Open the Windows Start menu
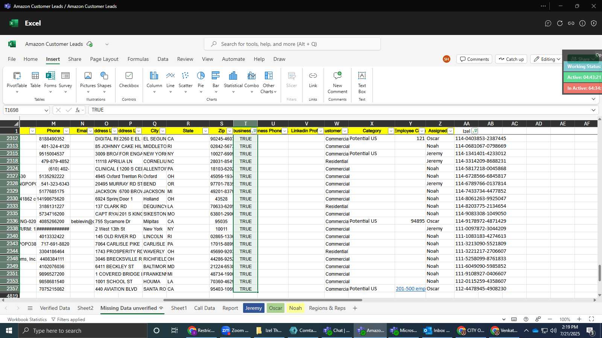Image resolution: width=602 pixels, height=338 pixels. coord(9,330)
